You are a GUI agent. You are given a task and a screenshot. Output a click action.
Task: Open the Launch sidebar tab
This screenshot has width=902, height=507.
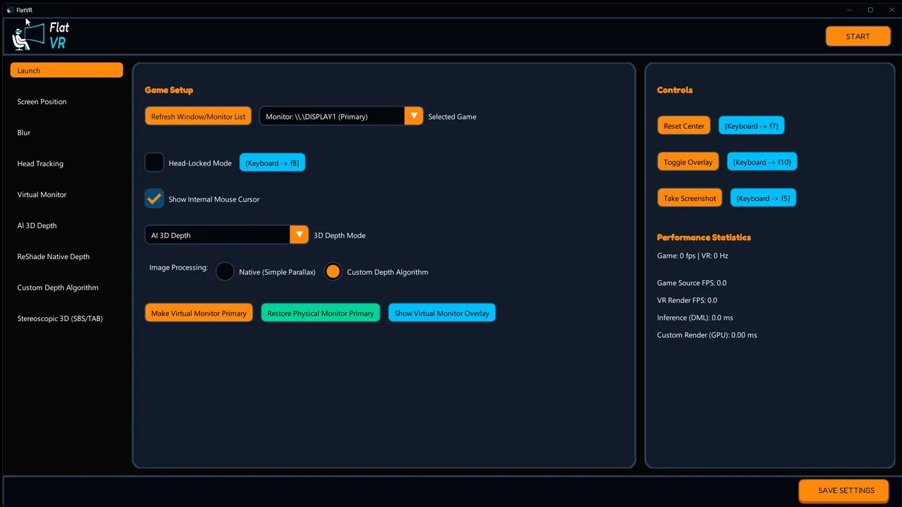click(x=66, y=70)
